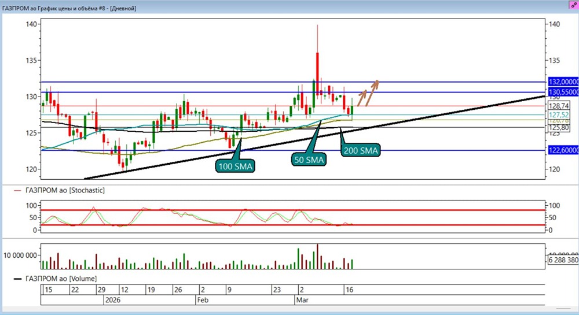This screenshot has width=579, height=315.
Task: Click the 122,60000 blue price label
Action: coord(563,150)
